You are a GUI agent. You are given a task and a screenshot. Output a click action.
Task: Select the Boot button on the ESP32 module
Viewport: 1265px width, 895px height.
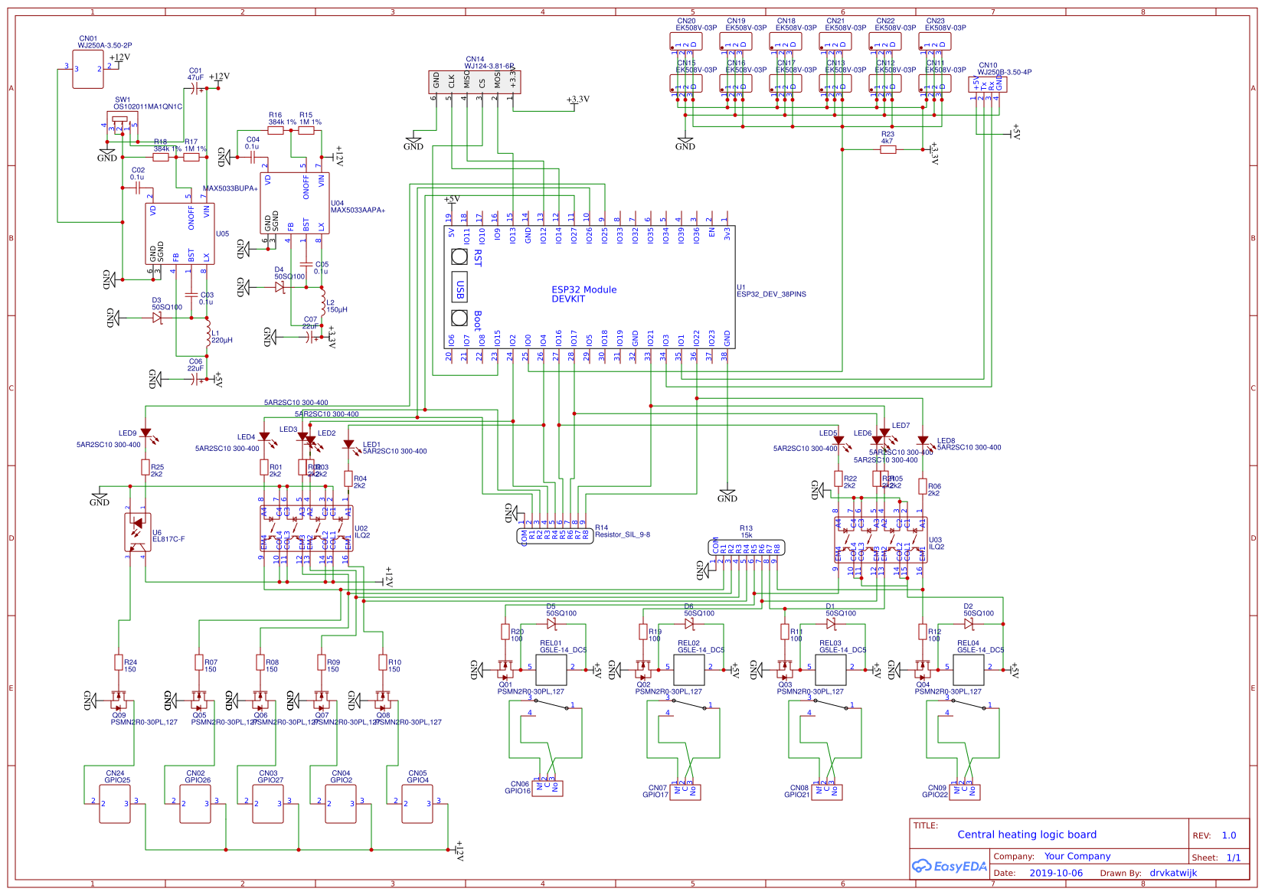point(459,318)
